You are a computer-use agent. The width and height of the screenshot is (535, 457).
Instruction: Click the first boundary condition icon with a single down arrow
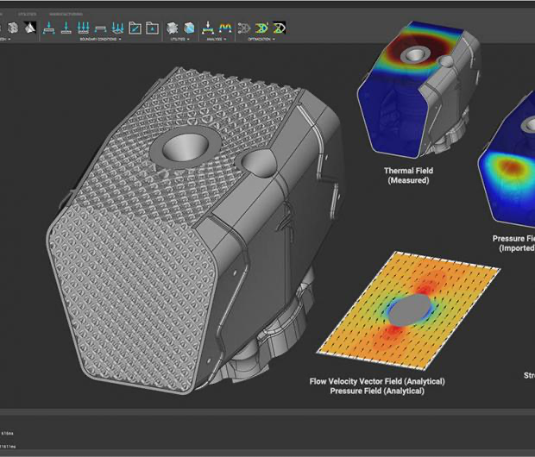[x=48, y=28]
